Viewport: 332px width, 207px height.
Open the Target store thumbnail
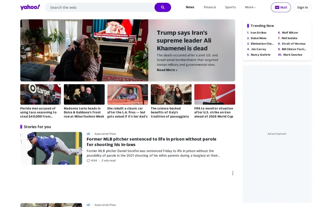tap(41, 95)
